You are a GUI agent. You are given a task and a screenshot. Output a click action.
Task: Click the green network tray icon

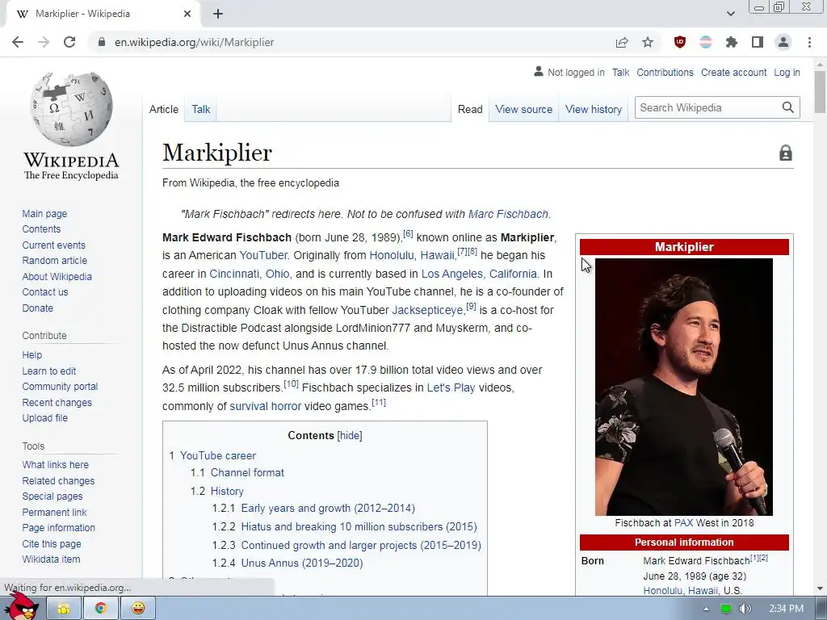(726, 609)
